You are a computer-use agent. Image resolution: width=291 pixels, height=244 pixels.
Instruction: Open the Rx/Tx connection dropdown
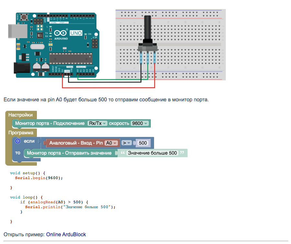click(97, 123)
